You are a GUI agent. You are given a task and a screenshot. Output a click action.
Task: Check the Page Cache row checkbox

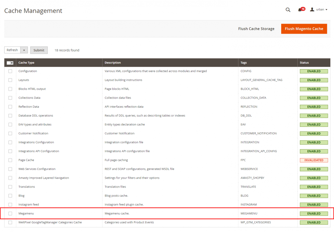point(10,160)
